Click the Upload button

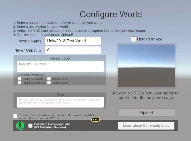click(147, 113)
